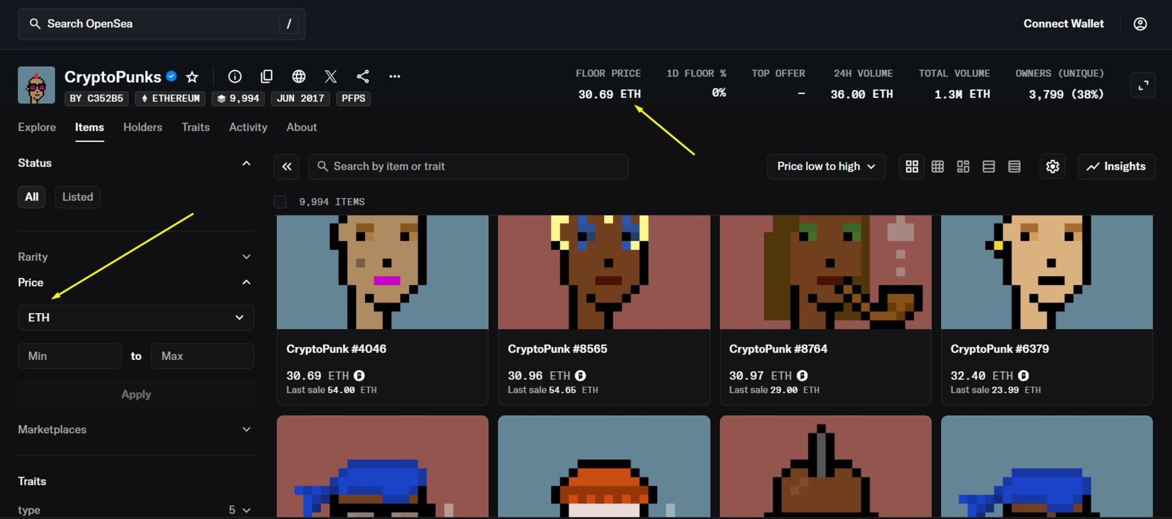Click the copy contract address icon
This screenshot has width=1172, height=519.
[x=266, y=76]
